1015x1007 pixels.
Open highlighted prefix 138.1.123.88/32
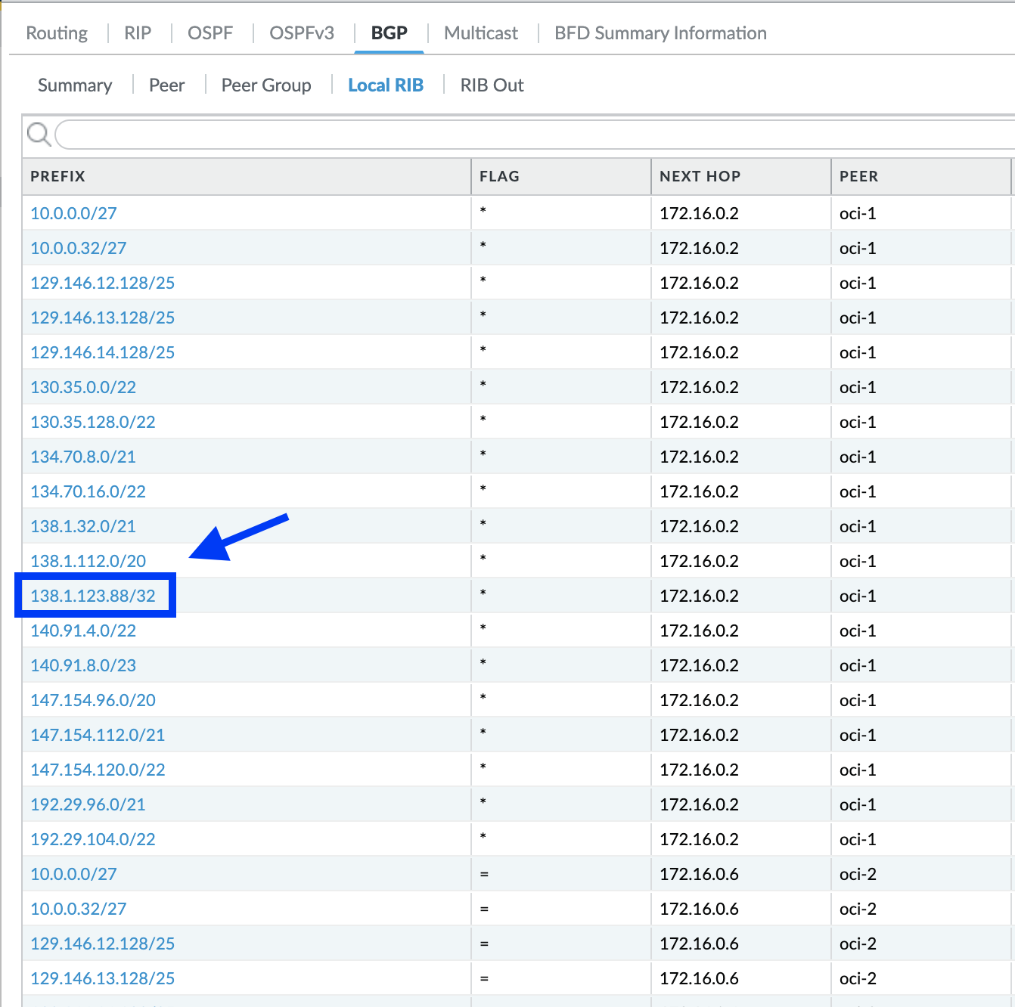click(93, 596)
